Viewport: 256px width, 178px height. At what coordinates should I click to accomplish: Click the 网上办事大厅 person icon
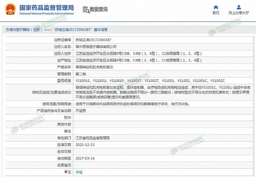coord(239,7)
